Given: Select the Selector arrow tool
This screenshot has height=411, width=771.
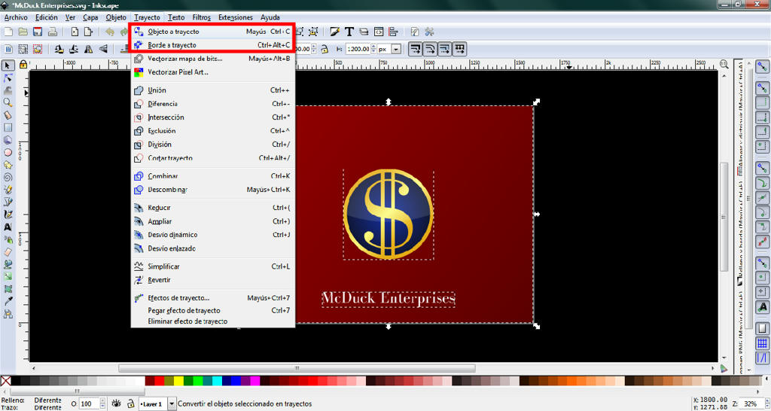Looking at the screenshot, I should point(8,65).
